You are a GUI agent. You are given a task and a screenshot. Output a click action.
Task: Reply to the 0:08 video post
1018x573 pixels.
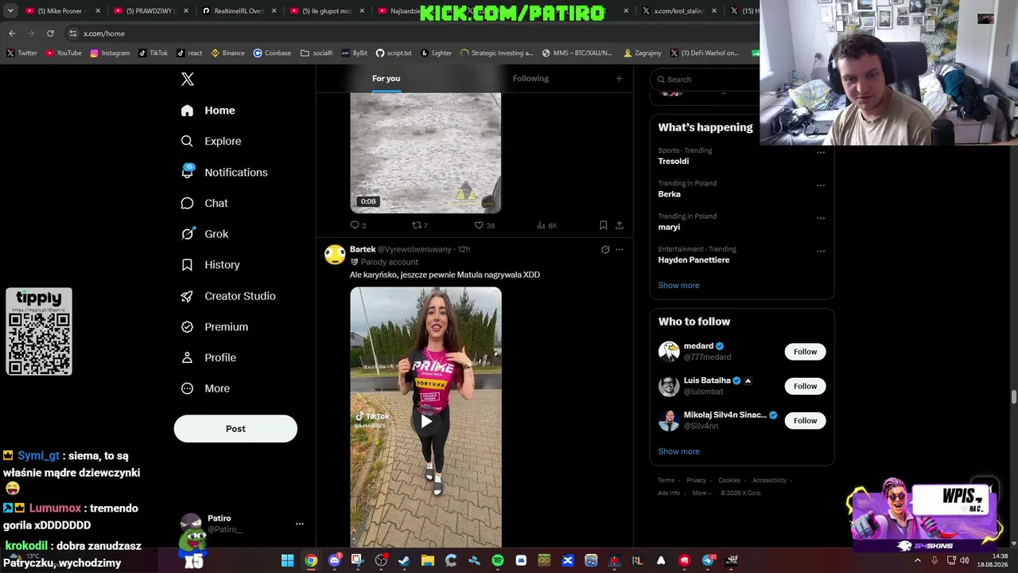(358, 225)
